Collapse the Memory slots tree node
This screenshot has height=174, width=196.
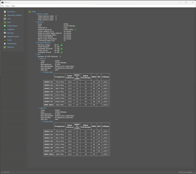pos(36,14)
